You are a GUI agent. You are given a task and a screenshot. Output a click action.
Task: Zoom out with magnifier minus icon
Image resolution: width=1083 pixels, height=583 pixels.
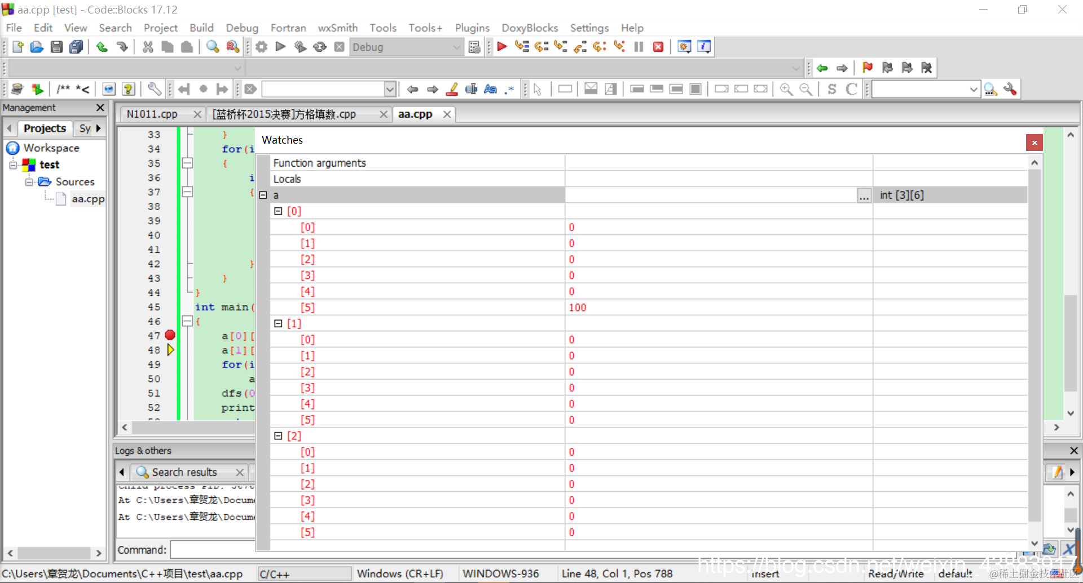pyautogui.click(x=805, y=89)
